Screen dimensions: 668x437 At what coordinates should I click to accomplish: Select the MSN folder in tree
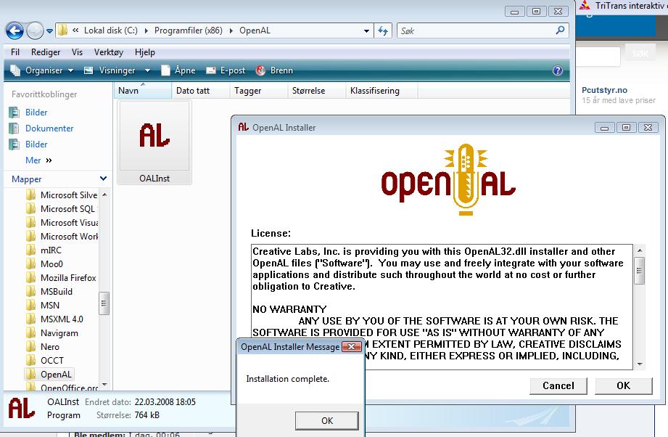(x=50, y=306)
